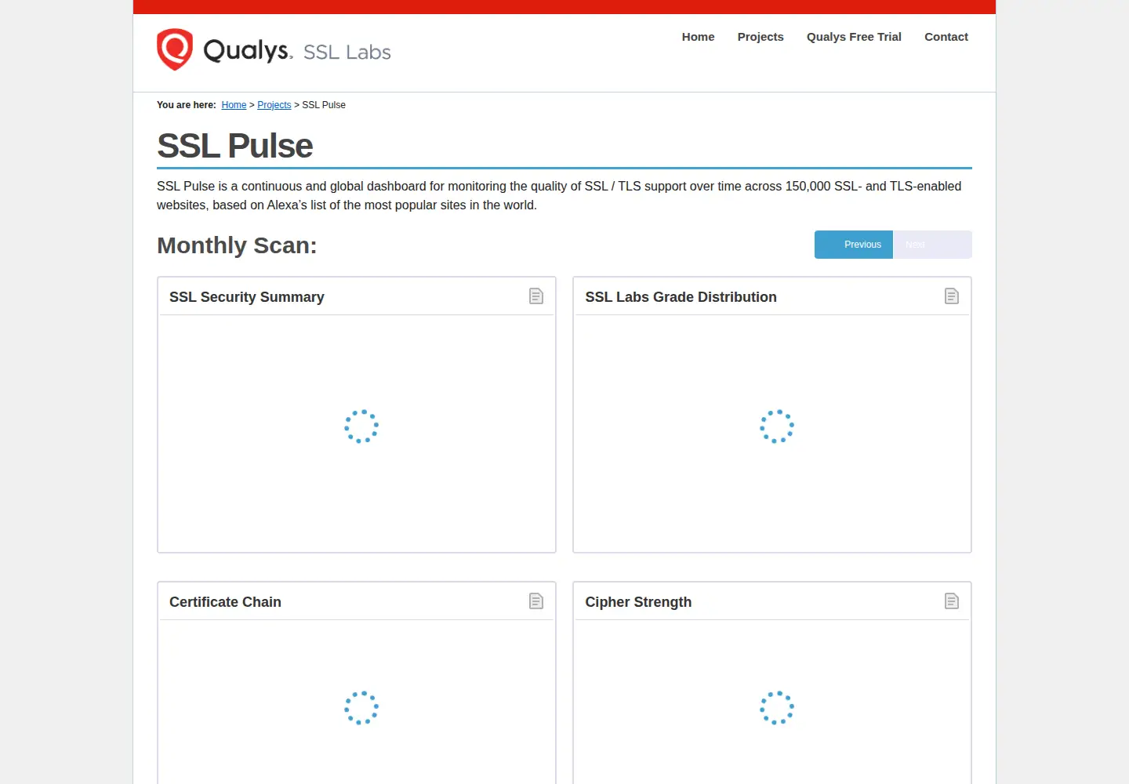Open the Contact navigation item
This screenshot has height=784, width=1129.
[x=946, y=37]
